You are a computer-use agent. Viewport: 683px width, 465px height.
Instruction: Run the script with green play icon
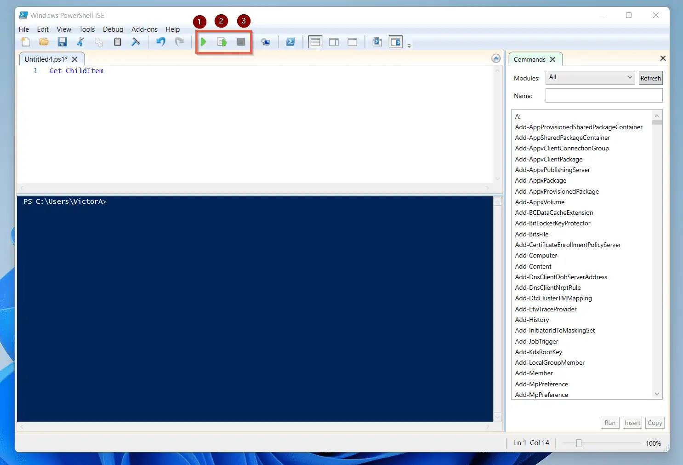point(203,42)
